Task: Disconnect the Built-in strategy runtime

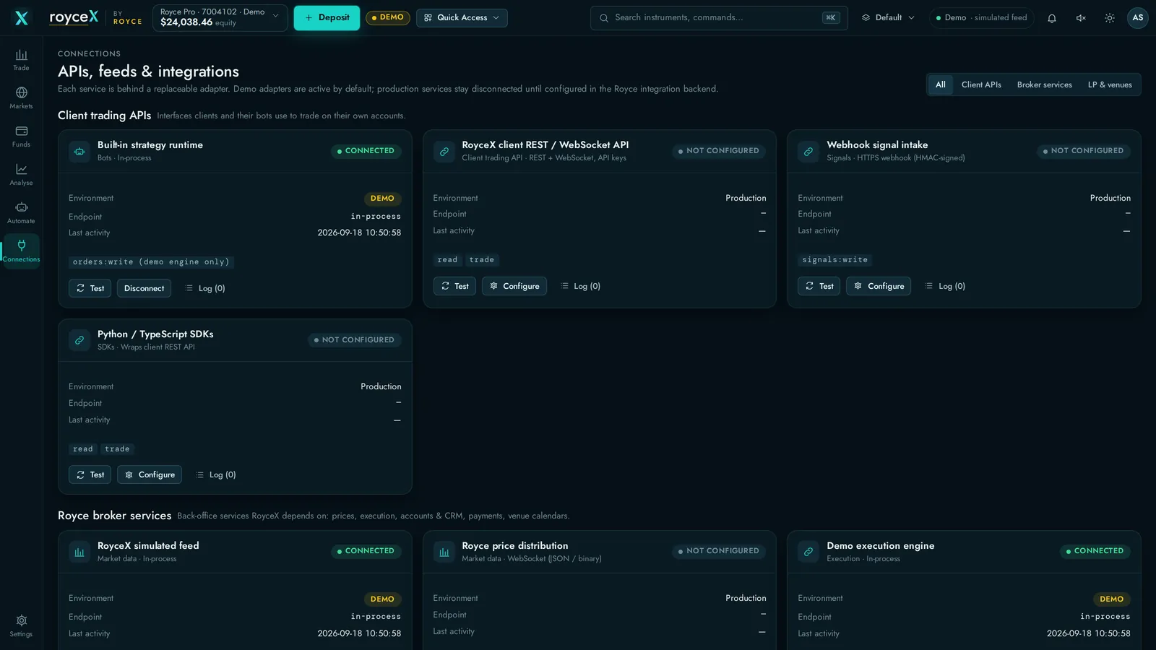Action: [x=144, y=288]
